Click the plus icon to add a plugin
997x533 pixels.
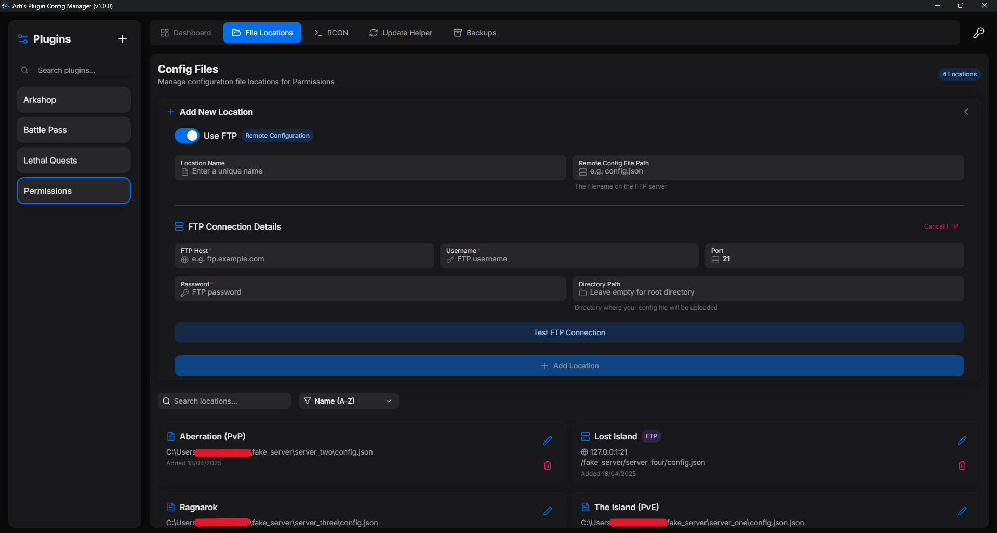pos(123,39)
